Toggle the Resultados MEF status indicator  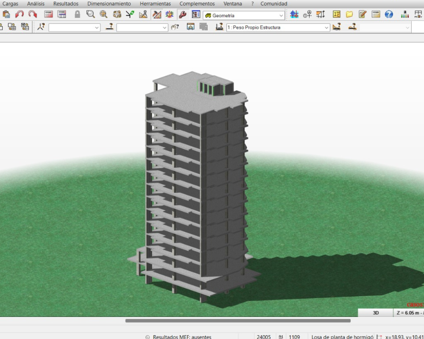pos(148,337)
